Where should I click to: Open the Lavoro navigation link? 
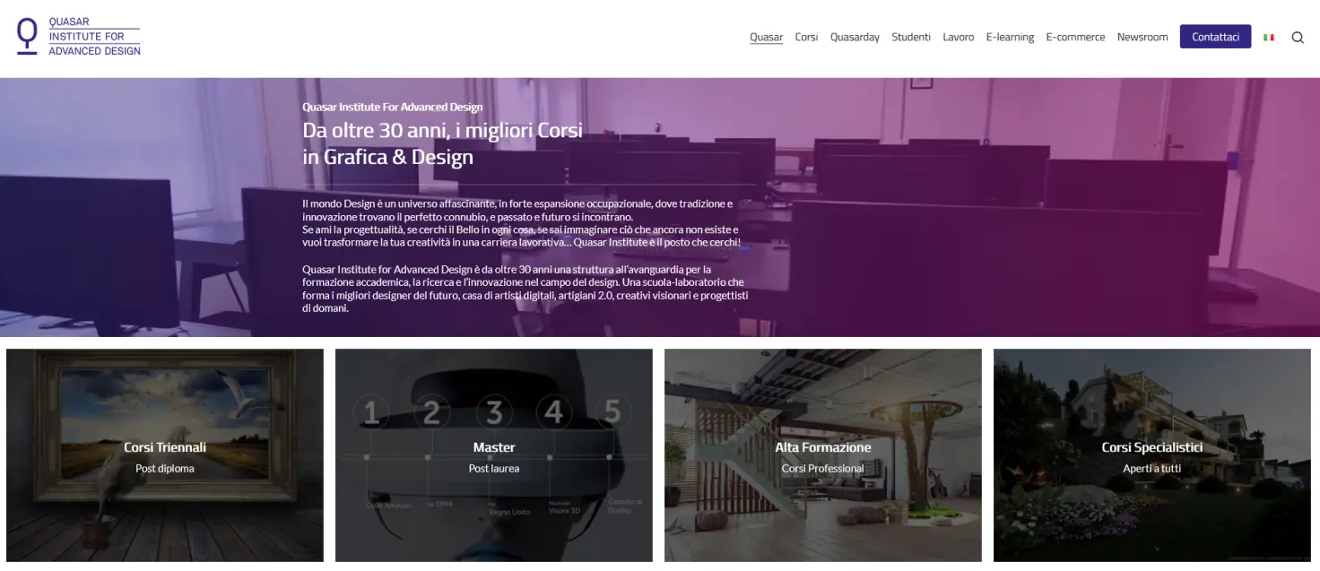point(958,37)
